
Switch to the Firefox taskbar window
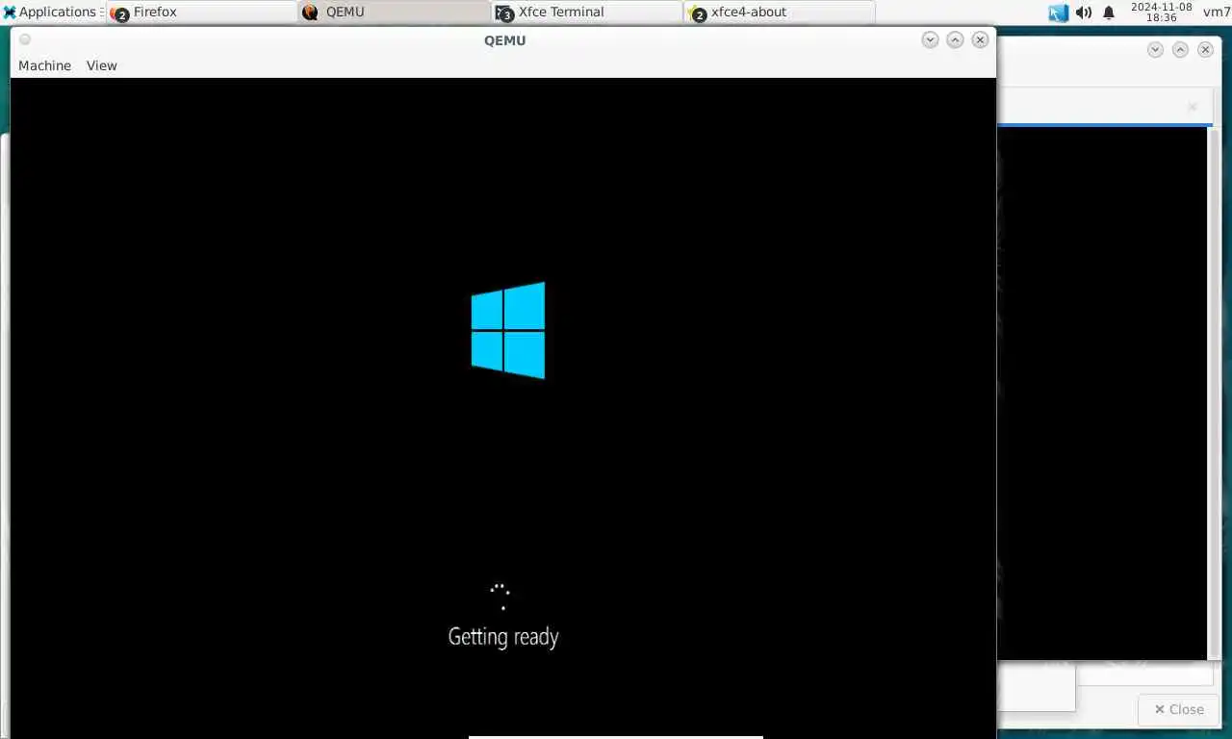201,12
